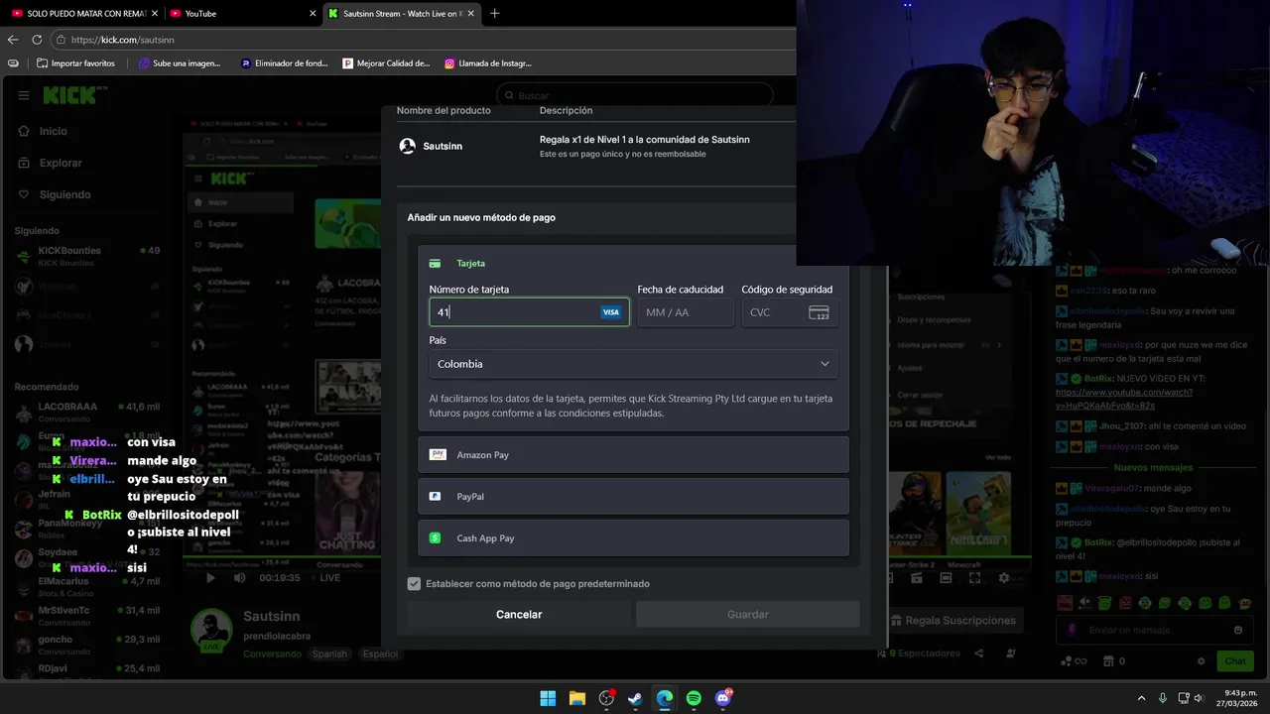Open stream player settings gear

click(1003, 577)
